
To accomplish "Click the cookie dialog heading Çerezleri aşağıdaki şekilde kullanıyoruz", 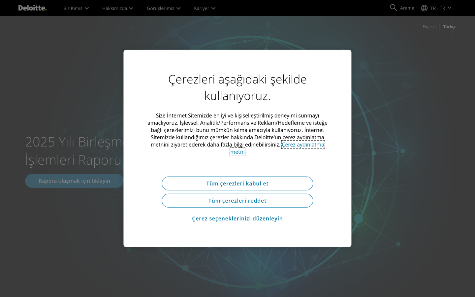I will coord(237,87).
